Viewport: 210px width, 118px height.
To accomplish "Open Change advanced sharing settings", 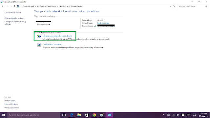I will 15,23.
